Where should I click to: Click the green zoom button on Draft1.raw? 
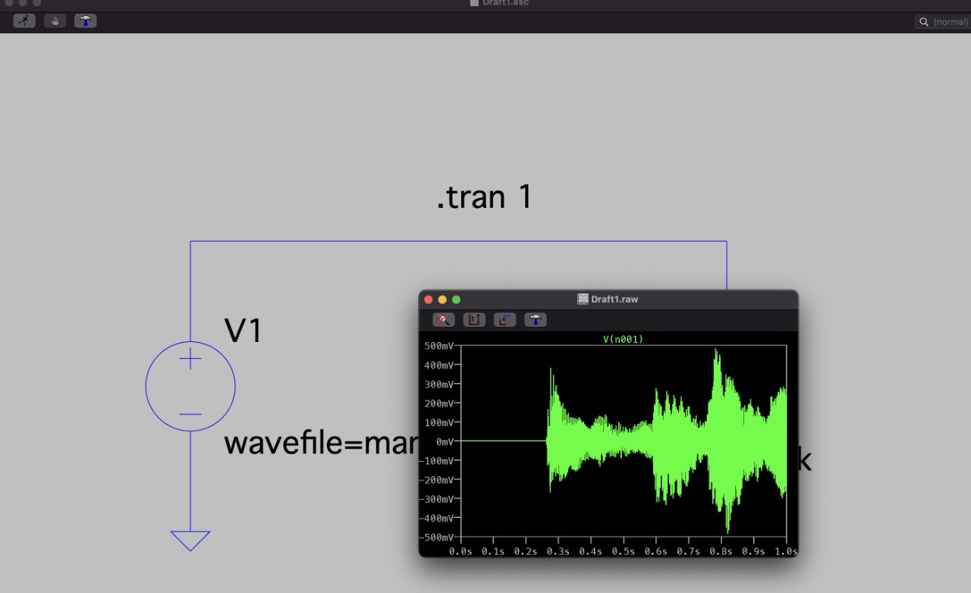tap(456, 300)
